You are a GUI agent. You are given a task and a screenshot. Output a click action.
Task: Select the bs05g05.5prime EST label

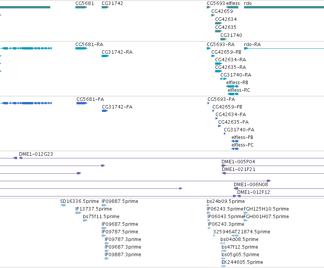tap(240, 255)
